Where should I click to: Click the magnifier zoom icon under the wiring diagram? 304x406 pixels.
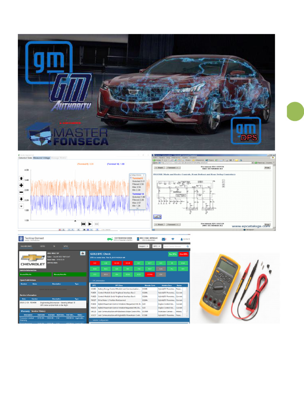click(x=157, y=217)
